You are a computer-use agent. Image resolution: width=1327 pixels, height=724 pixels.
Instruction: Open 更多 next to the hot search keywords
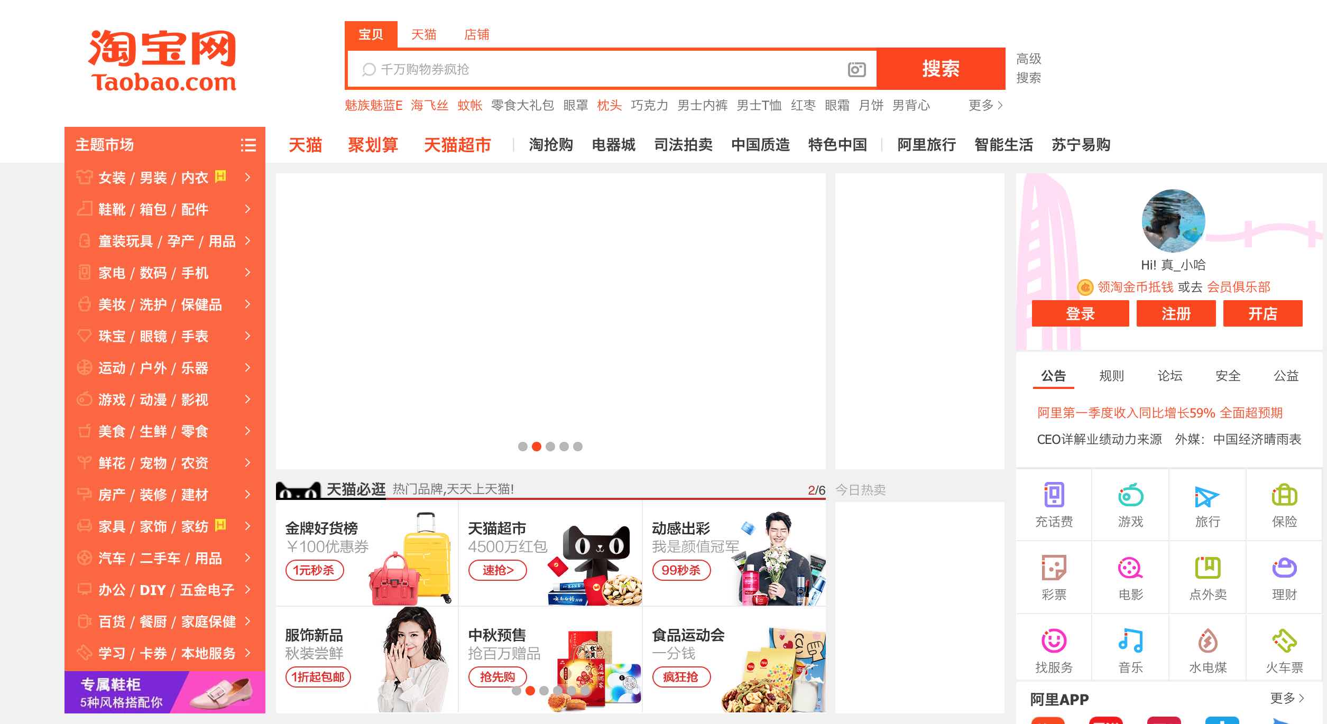tap(981, 106)
